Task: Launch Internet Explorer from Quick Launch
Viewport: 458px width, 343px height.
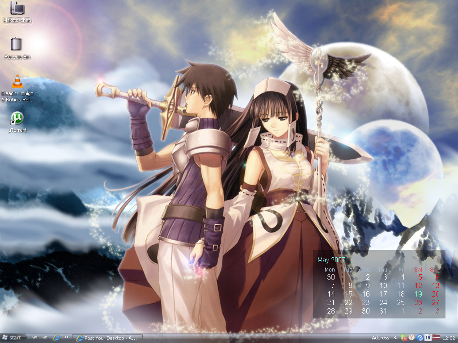Action: point(56,338)
